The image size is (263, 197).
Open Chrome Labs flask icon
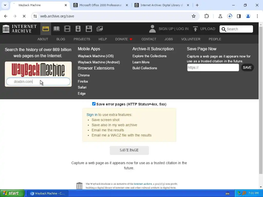220,16
